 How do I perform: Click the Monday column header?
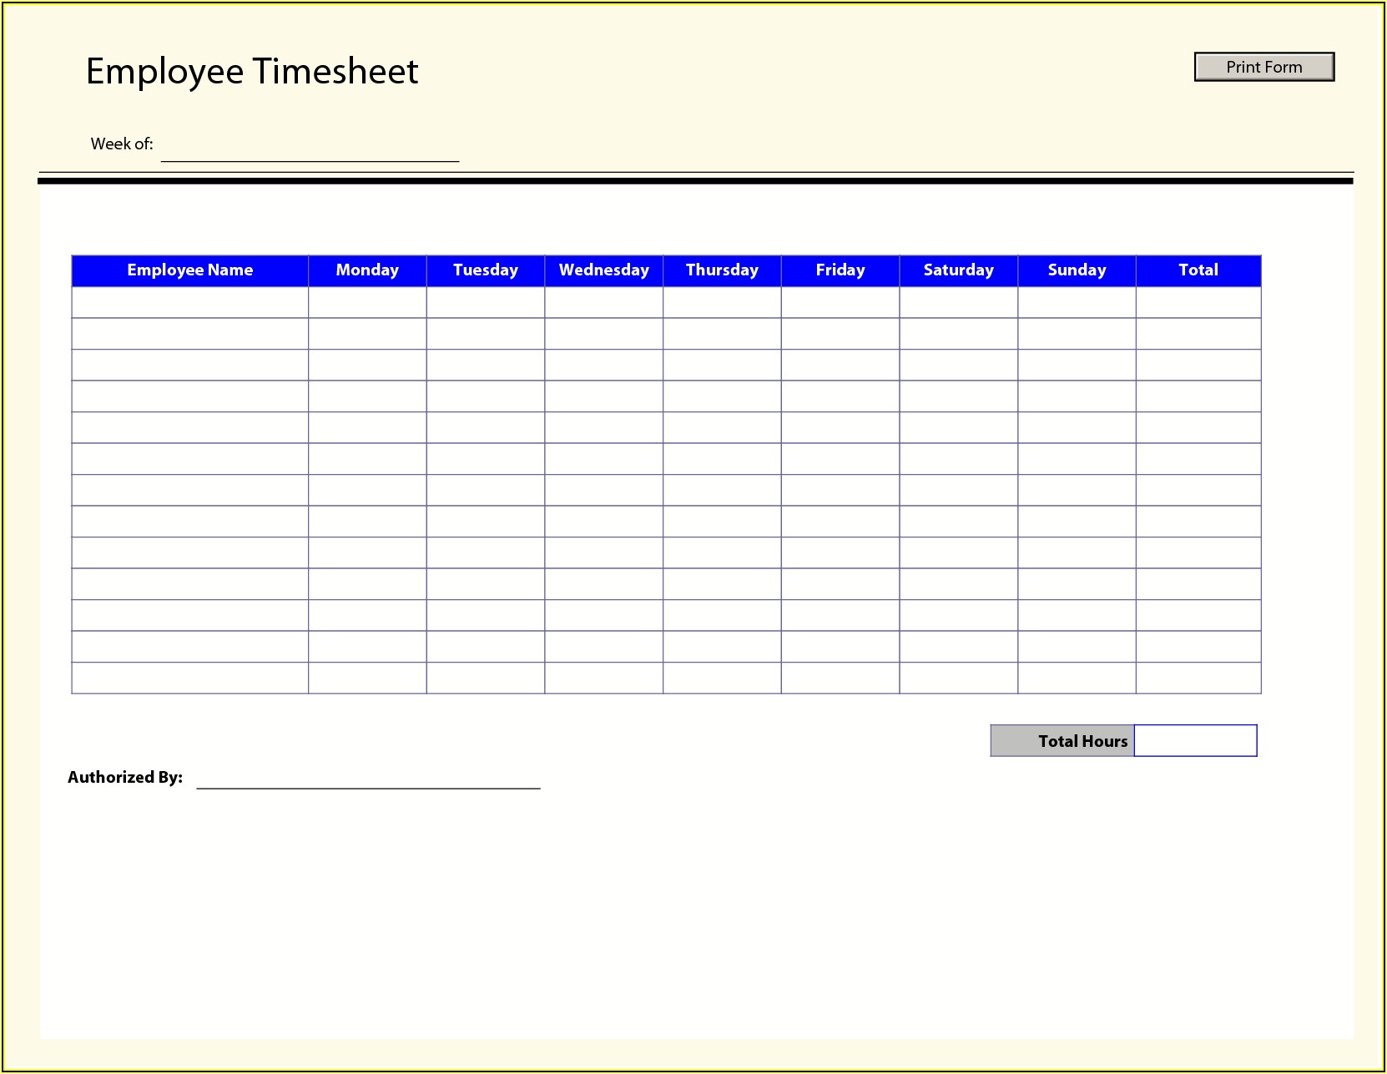(x=367, y=270)
